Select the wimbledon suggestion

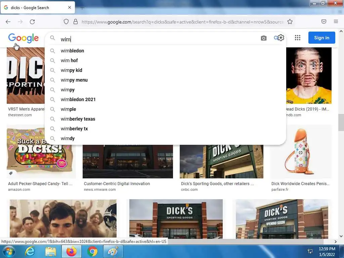tap(165, 51)
